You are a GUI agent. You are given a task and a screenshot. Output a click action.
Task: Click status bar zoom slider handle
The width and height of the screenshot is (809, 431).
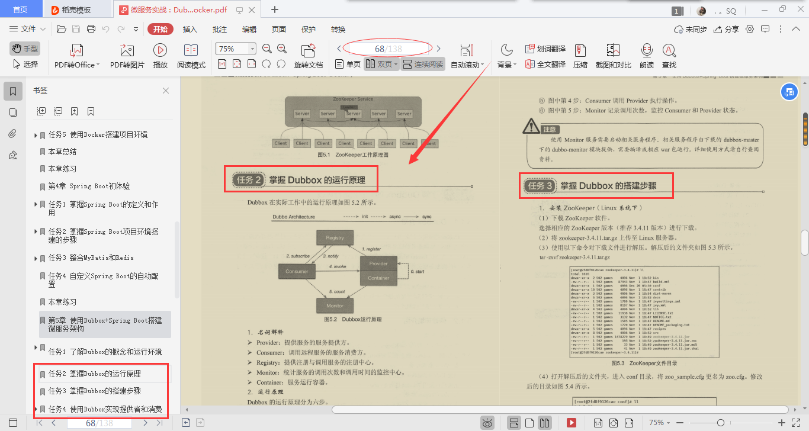[x=721, y=423]
